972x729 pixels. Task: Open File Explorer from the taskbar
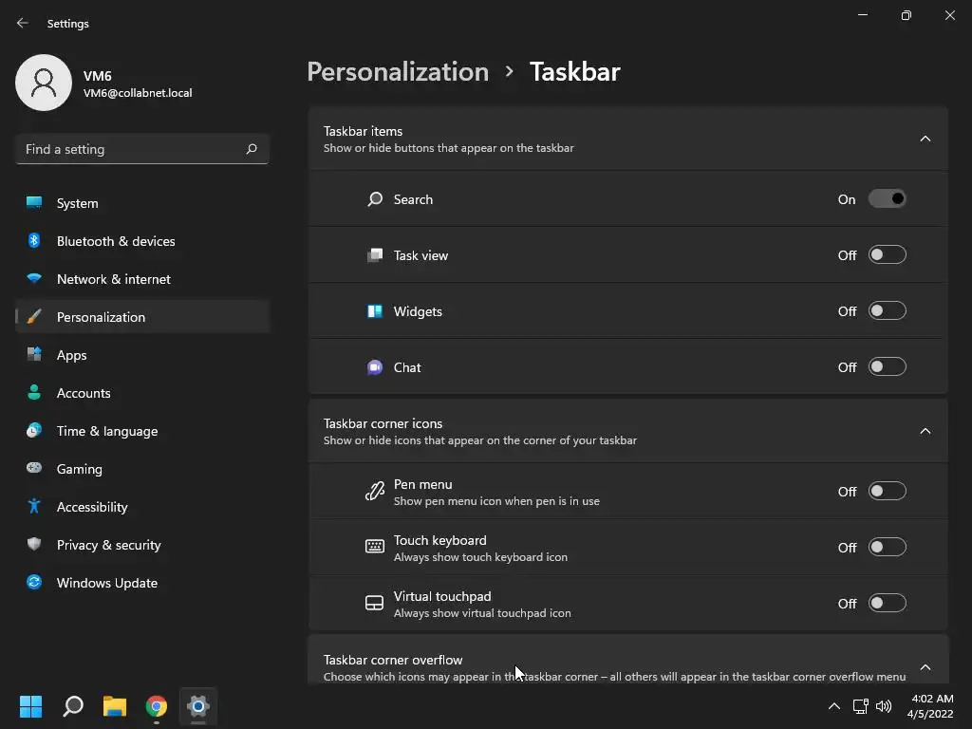[115, 706]
